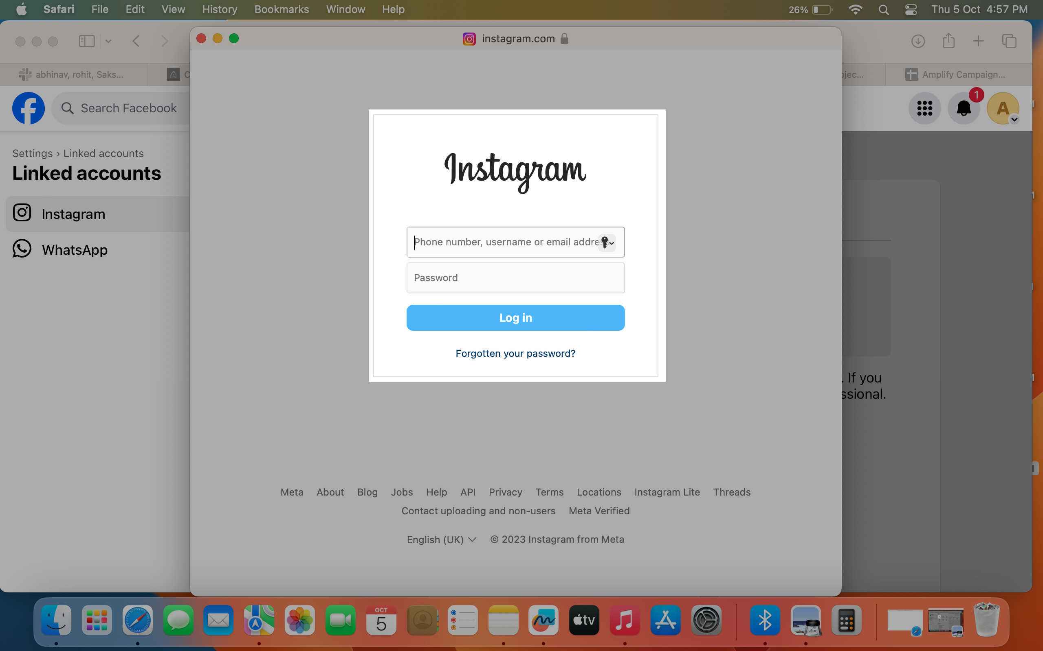Switch to the Amplify Campaign tab
Viewport: 1043px width, 651px height.
(x=959, y=74)
